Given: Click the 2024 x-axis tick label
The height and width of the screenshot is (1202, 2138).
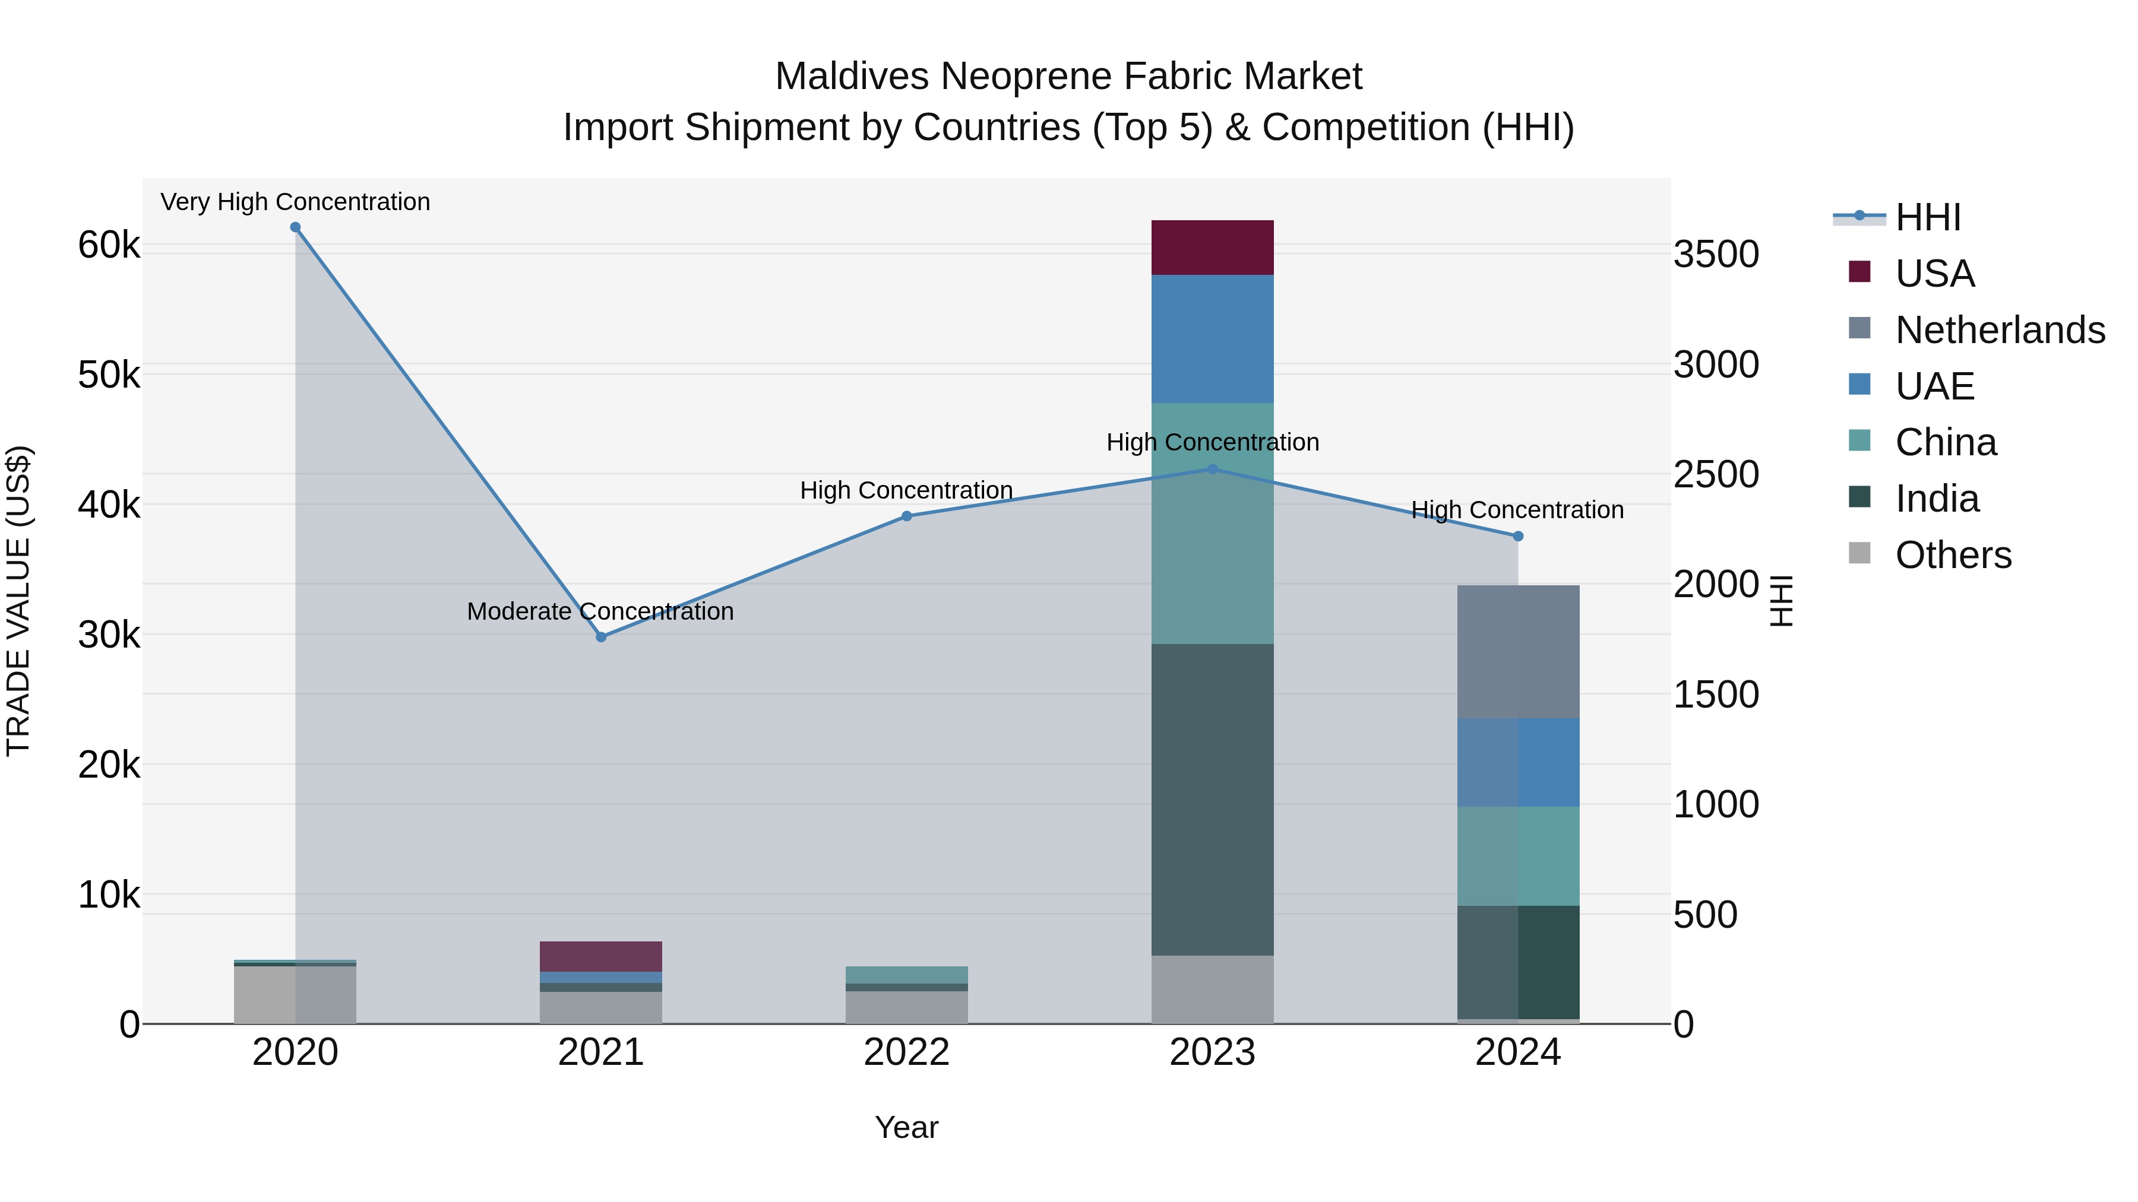Looking at the screenshot, I should tap(1518, 1052).
